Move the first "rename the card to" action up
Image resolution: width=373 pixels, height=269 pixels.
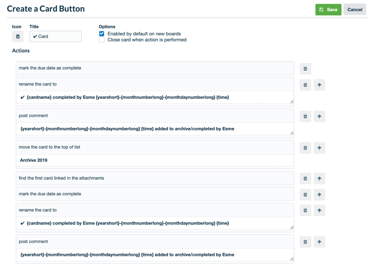pos(319,85)
